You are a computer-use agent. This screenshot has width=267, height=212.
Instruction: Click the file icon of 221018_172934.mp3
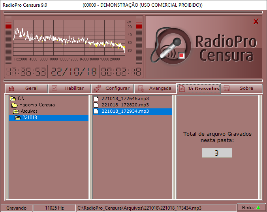(x=96, y=112)
